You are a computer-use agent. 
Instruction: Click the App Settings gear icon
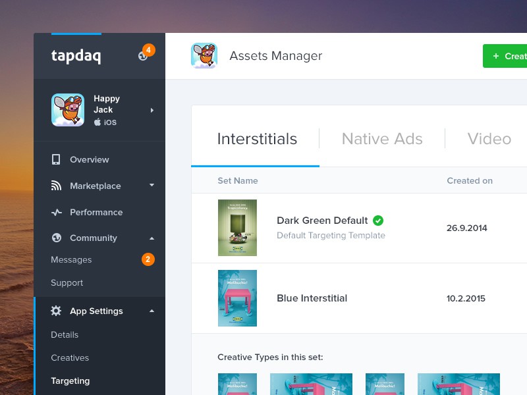coord(56,311)
